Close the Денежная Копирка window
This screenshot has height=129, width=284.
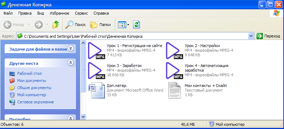point(279,4)
